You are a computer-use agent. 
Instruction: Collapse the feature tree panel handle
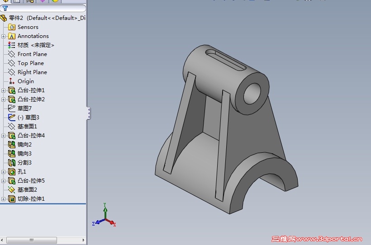(89, 113)
